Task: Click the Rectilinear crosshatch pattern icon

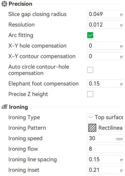Action: point(92,128)
